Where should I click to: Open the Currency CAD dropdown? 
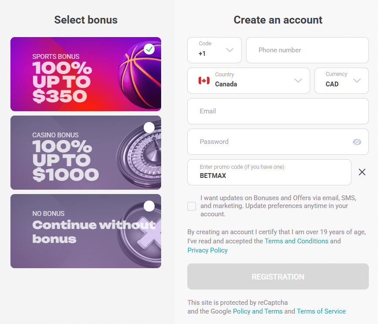[x=357, y=81]
